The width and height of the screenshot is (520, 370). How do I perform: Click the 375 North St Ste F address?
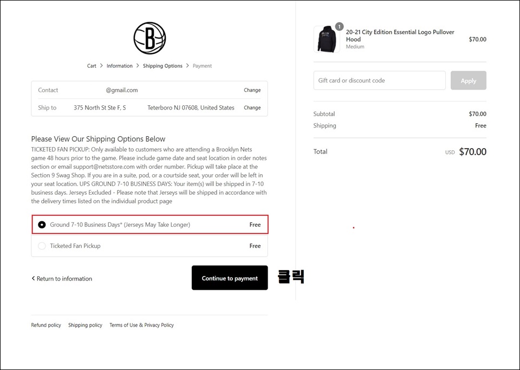click(100, 107)
